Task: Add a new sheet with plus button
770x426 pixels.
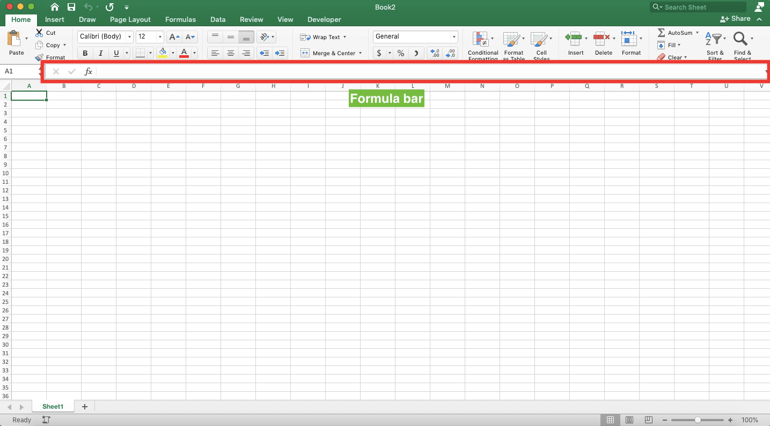Action: pyautogui.click(x=85, y=407)
